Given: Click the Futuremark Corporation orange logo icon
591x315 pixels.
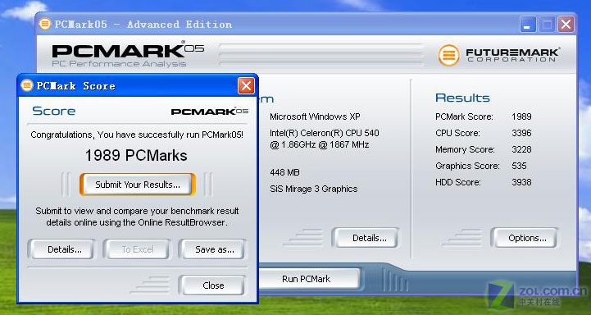Looking at the screenshot, I should pyautogui.click(x=448, y=55).
